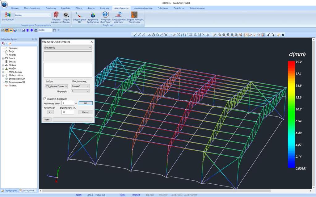316x197 pixels.
Task: Click the Βήμα Κίνησης (%) input field
Action: (x=68, y=112)
